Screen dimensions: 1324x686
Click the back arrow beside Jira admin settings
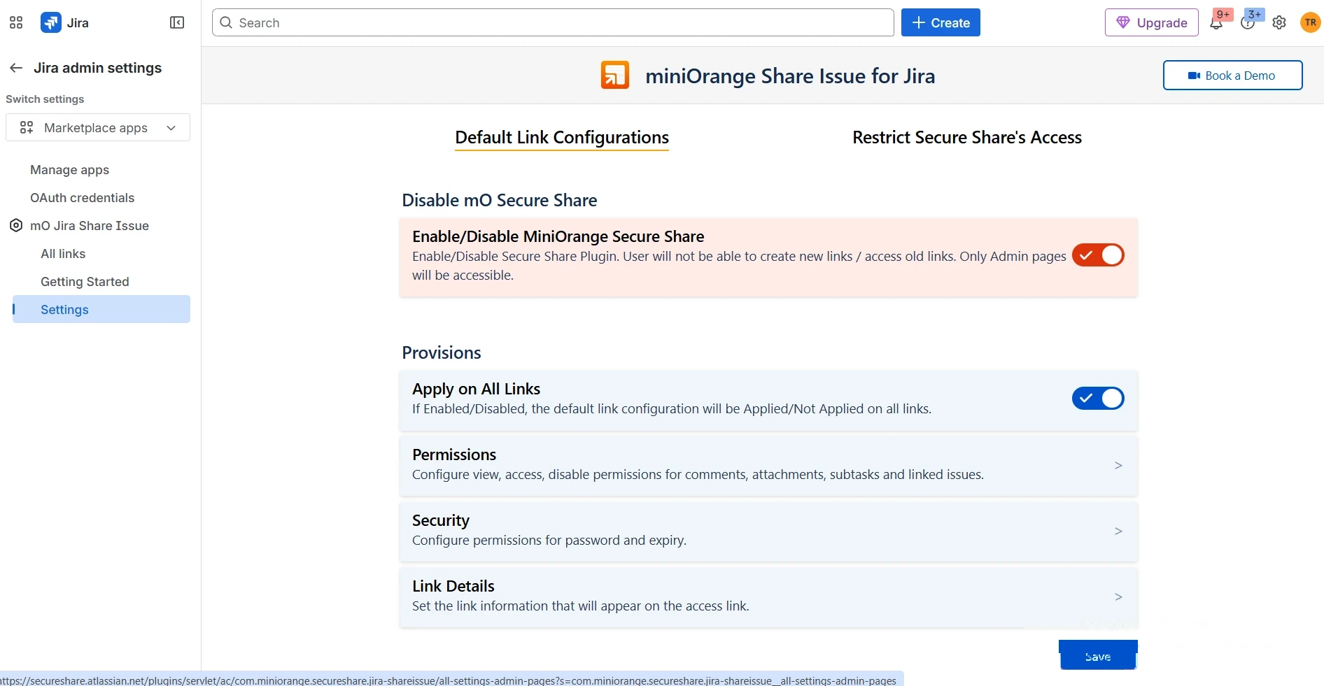point(16,68)
